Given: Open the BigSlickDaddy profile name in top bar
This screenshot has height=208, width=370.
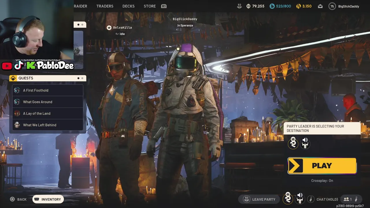Looking at the screenshot, I should tap(349, 6).
